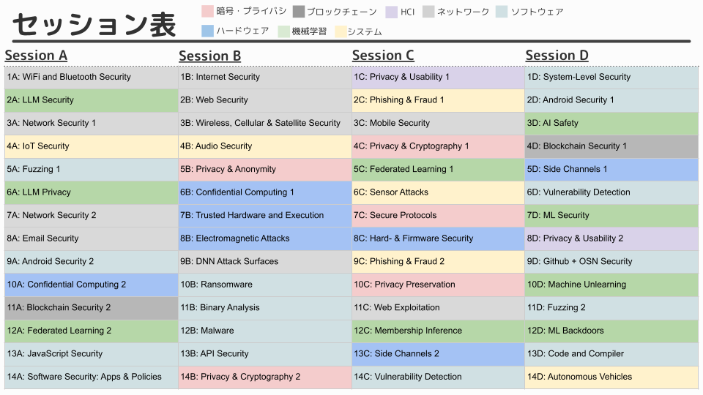Select the 4B: Audio Security cell
This screenshot has width=703, height=395.
pos(265,146)
